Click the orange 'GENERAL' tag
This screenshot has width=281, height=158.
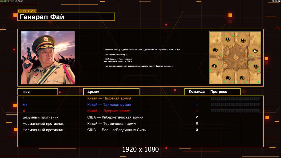click(27, 11)
